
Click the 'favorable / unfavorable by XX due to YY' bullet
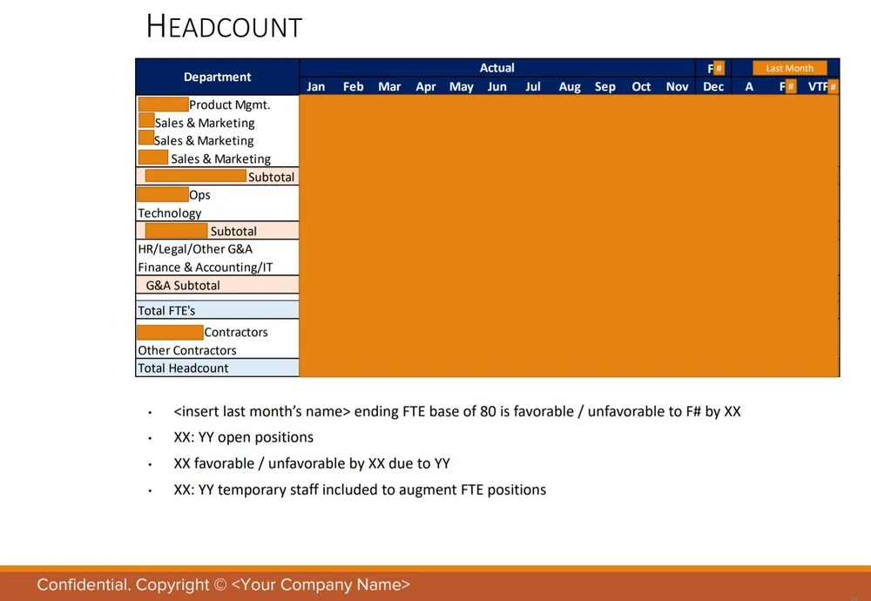click(312, 463)
